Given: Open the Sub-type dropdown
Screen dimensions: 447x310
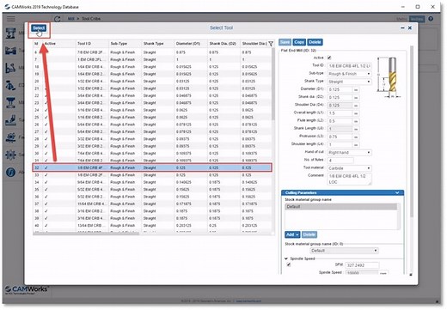Looking at the screenshot, I should click(349, 74).
